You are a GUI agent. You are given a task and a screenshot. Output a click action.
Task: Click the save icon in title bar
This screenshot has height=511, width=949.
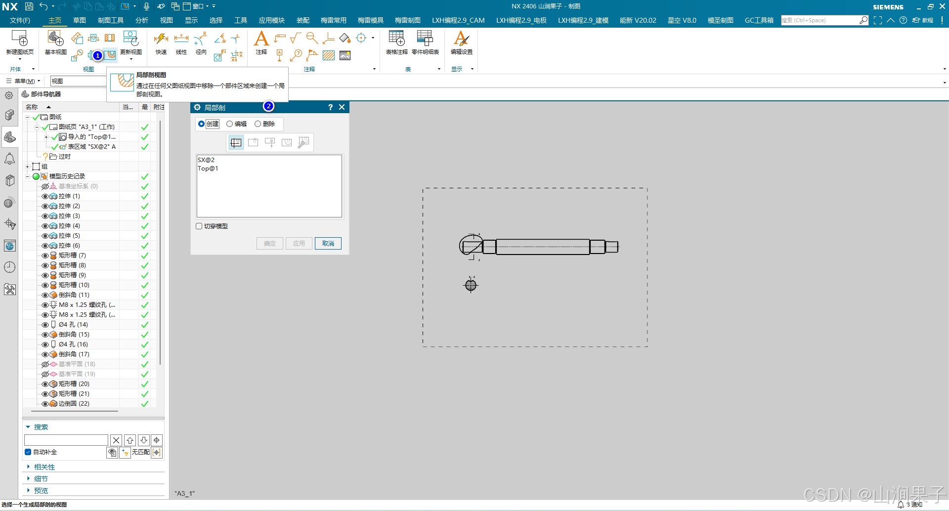pos(29,6)
